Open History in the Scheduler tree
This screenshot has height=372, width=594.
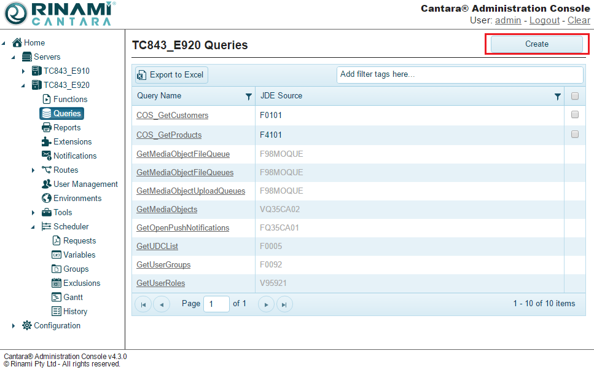75,311
